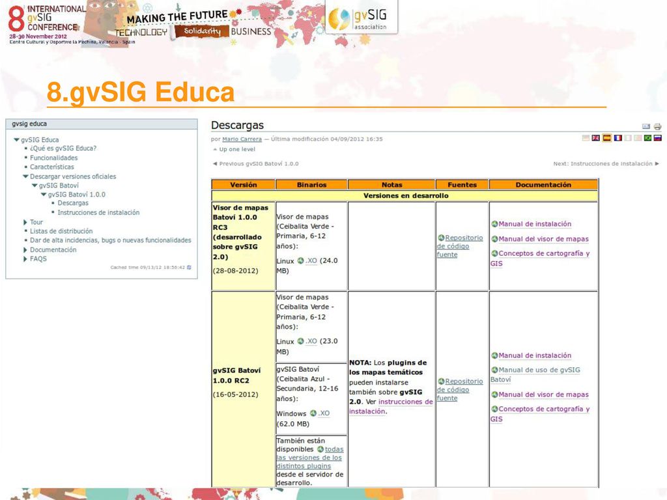This screenshot has width=667, height=500.
Task: Click the gvsig educa panel header
Action: click(x=102, y=124)
